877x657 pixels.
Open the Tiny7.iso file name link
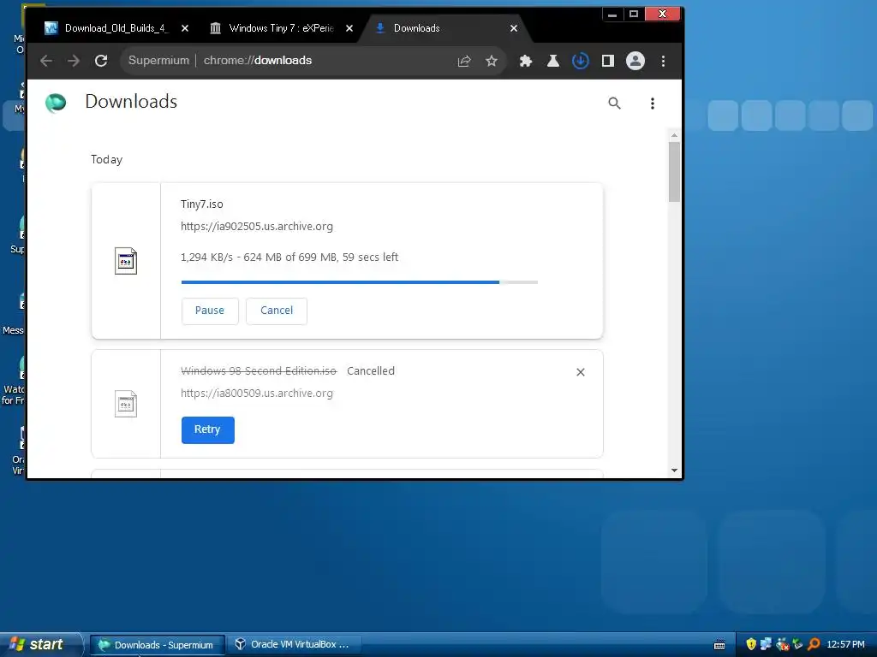coord(202,204)
